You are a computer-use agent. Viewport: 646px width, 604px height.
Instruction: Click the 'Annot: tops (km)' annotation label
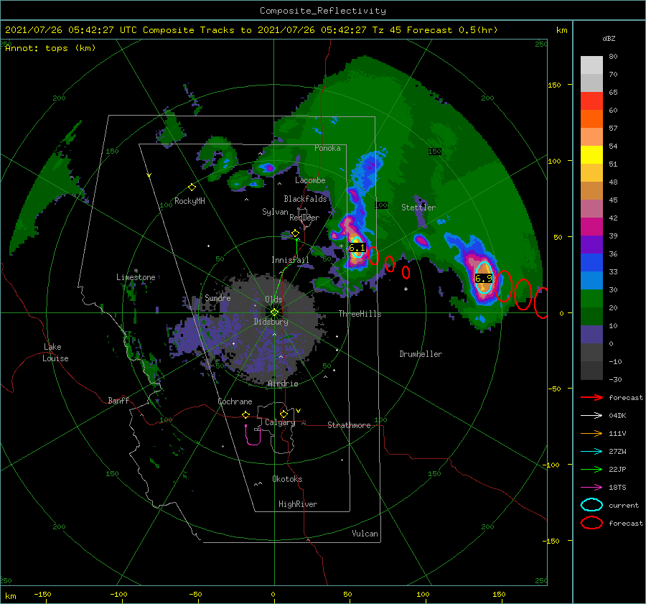point(50,48)
